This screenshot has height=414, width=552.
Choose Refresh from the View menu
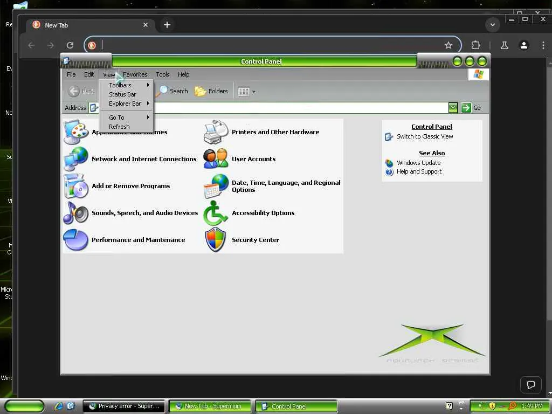127,126
